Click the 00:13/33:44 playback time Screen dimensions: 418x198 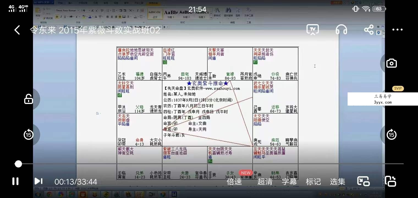pyautogui.click(x=76, y=182)
